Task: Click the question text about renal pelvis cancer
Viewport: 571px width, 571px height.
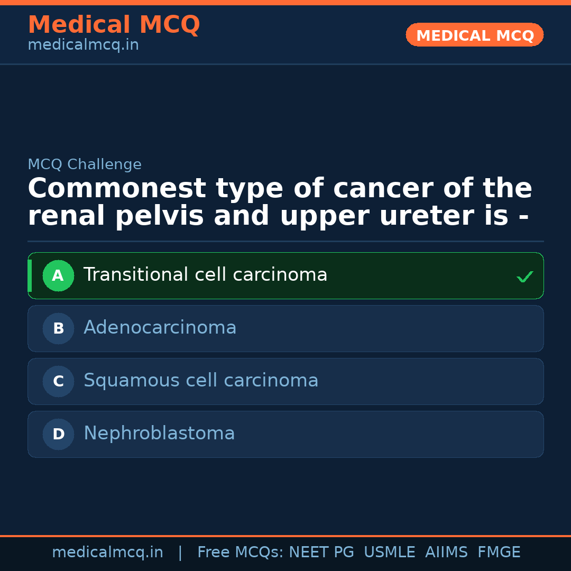Action: point(280,202)
